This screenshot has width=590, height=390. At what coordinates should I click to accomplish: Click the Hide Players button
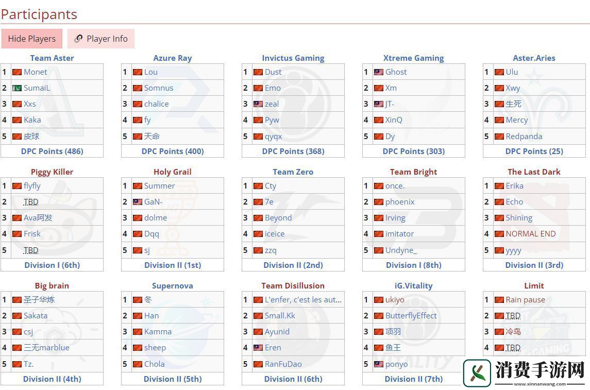point(32,39)
